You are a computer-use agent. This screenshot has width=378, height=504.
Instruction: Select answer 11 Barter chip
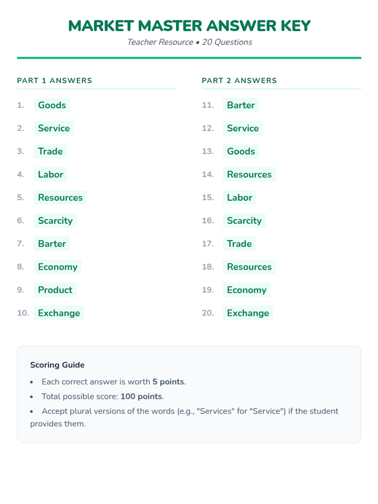(241, 105)
